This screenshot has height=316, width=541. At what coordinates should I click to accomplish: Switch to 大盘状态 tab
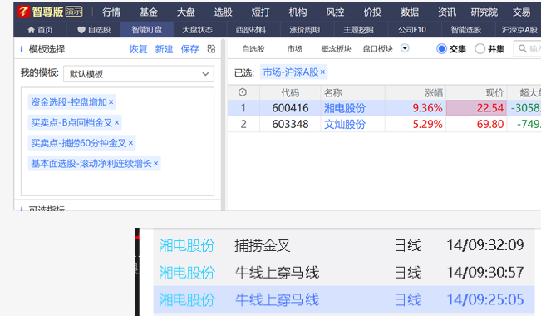pos(197,30)
